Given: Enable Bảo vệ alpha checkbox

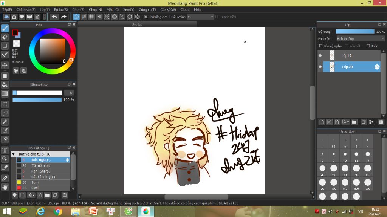Looking at the screenshot, I should pyautogui.click(x=321, y=46).
